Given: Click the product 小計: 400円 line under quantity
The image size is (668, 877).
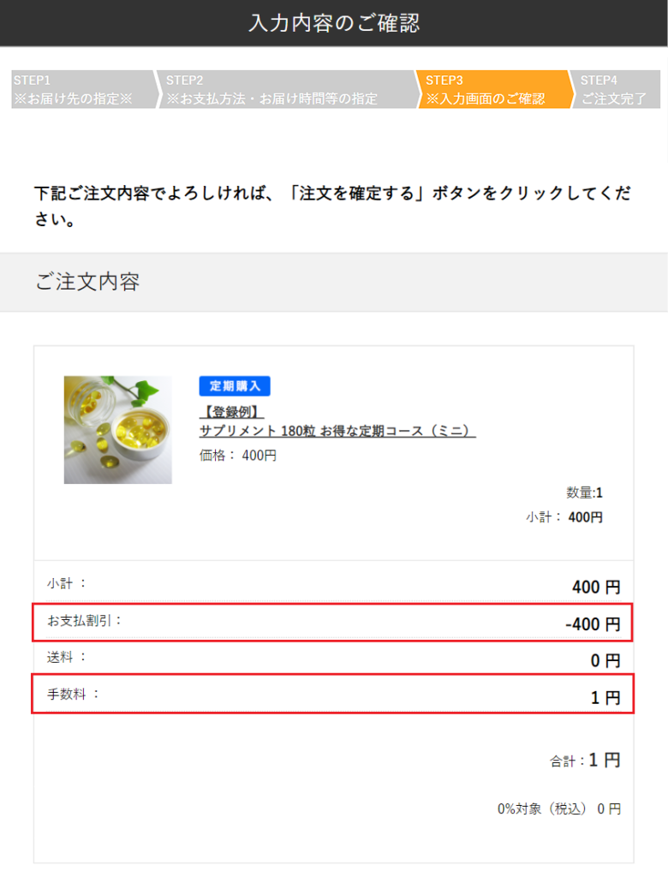Looking at the screenshot, I should (x=564, y=517).
